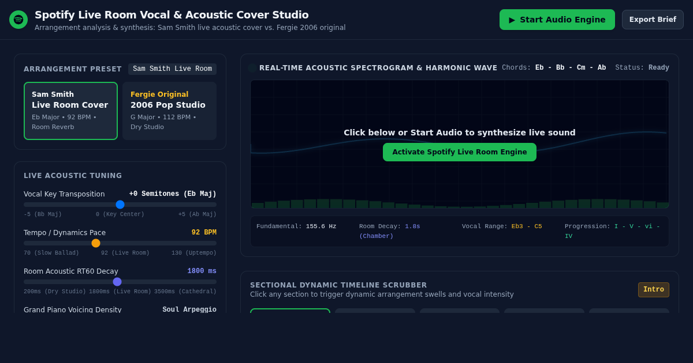Viewport: 693px width, 363px height.
Task: Click the 92 BPM tempo value
Action: point(204,233)
